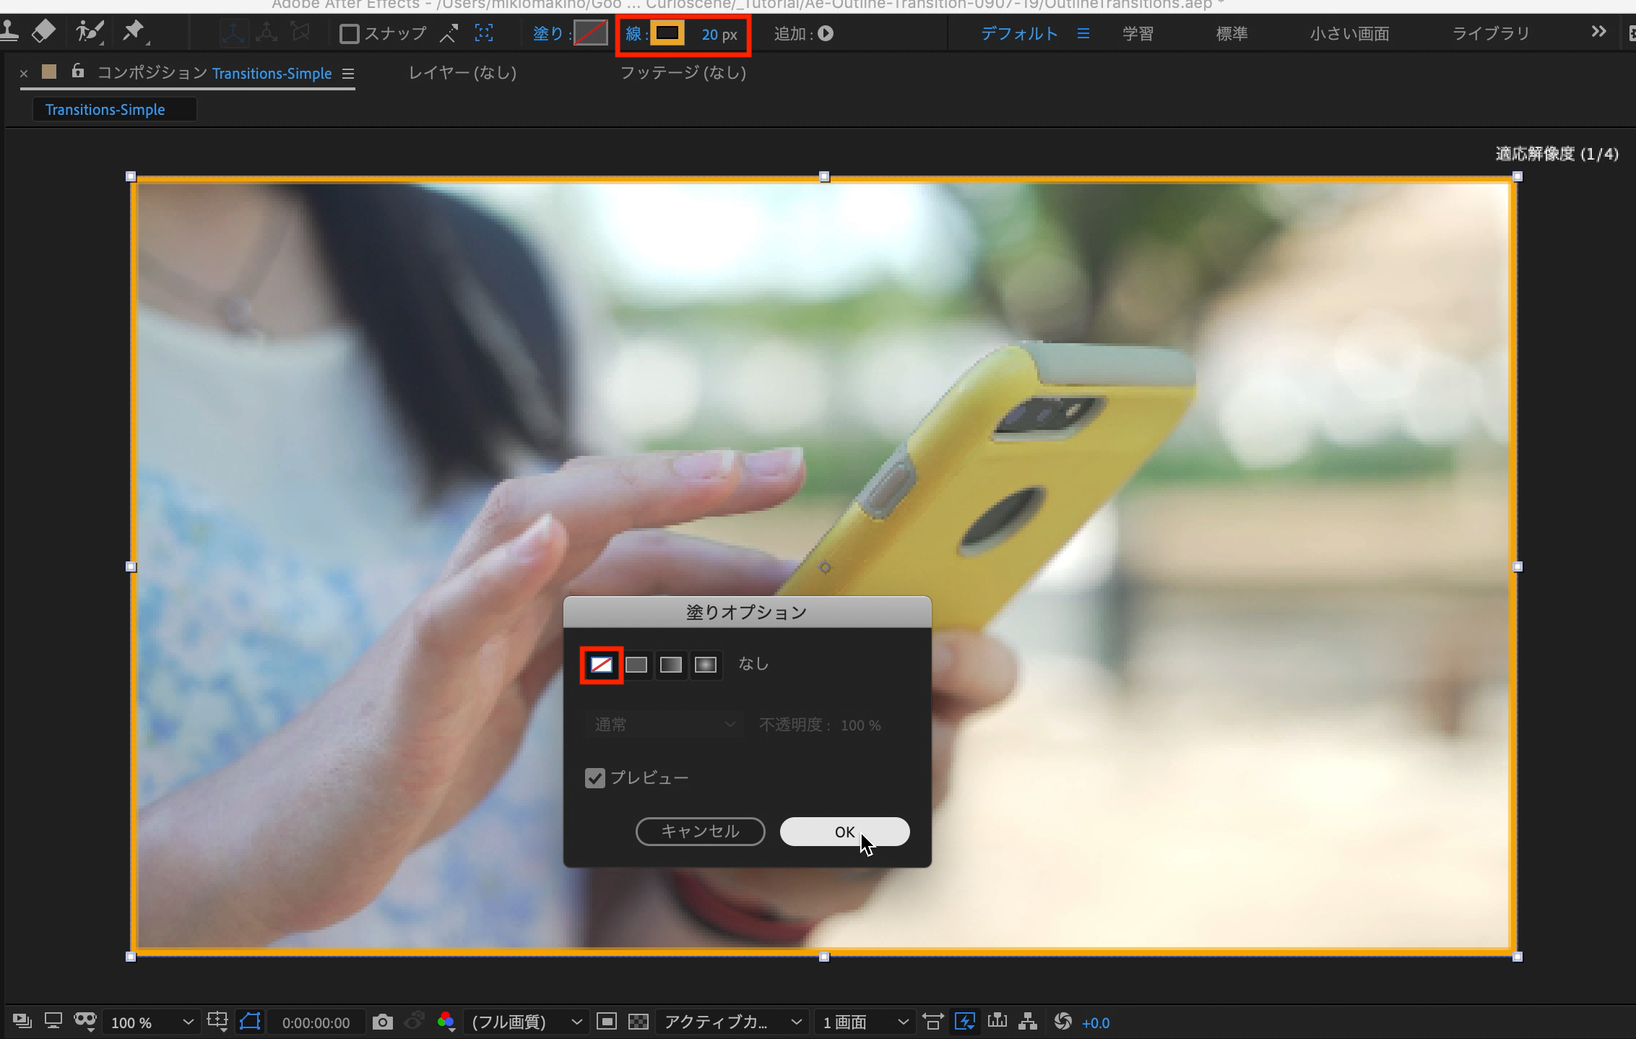Toggle the transparency grid button

point(639,1022)
